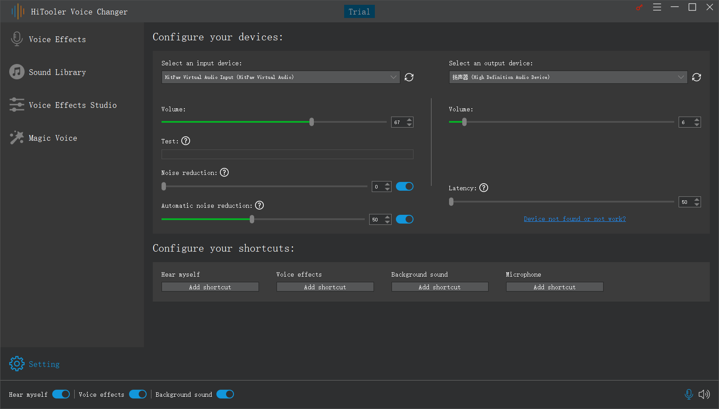Decrease input volume with down arrow
Image resolution: width=719 pixels, height=409 pixels.
410,124
